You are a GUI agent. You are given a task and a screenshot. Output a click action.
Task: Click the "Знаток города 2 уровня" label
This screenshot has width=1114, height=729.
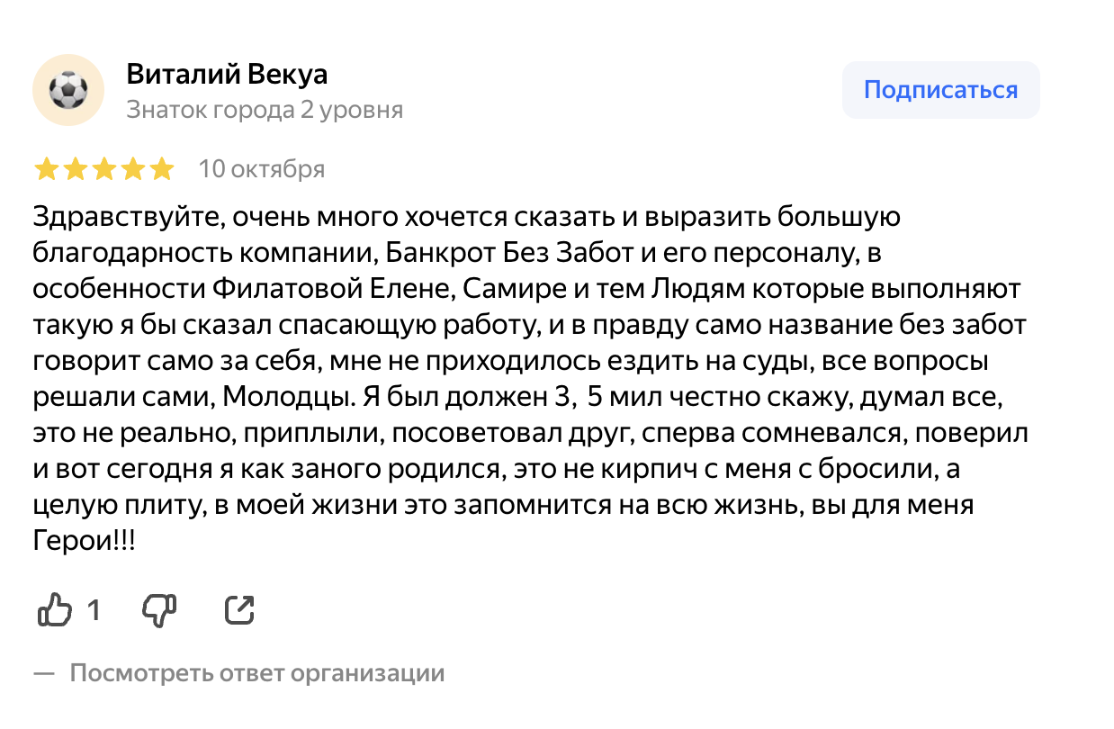point(265,110)
